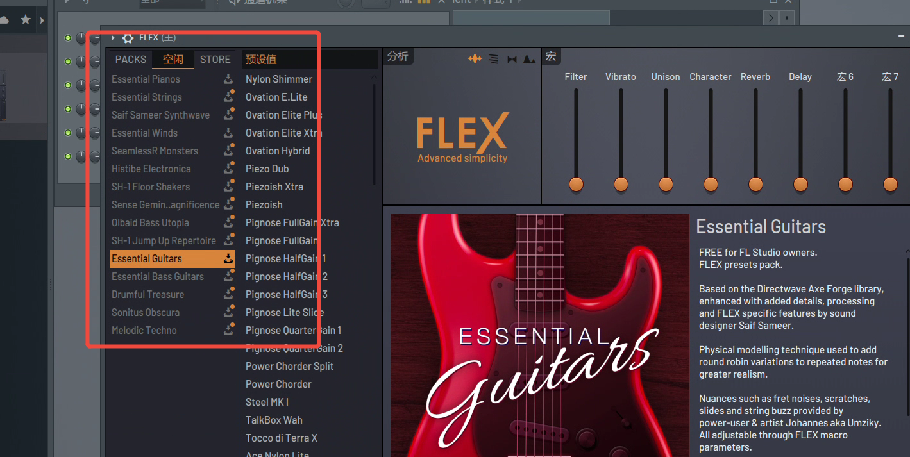Screen dimensions: 910x457
Task: Select the Essential Guitars pack
Action: (x=173, y=259)
